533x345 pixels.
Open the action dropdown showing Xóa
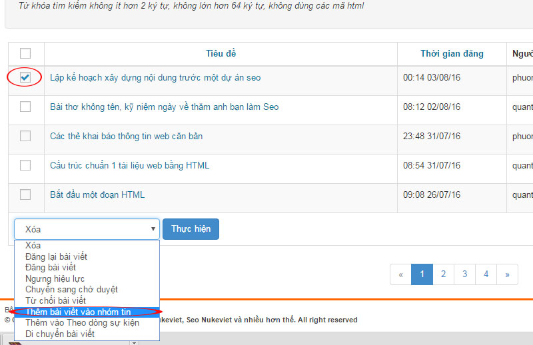(87, 229)
